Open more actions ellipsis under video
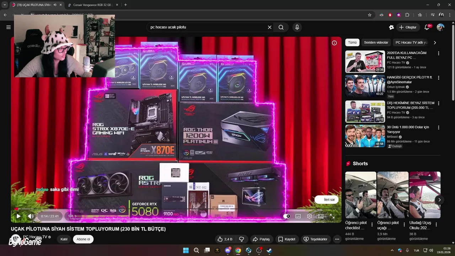 point(337,239)
